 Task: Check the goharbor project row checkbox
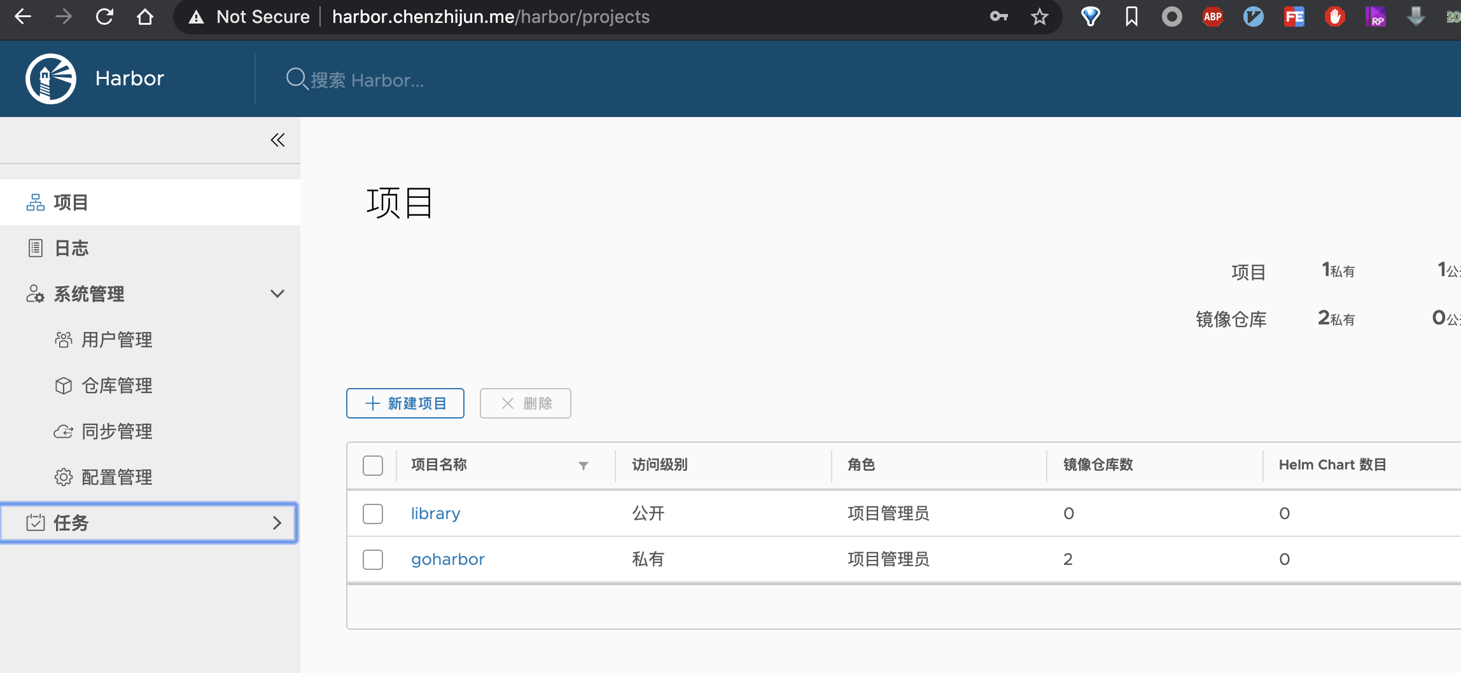373,559
